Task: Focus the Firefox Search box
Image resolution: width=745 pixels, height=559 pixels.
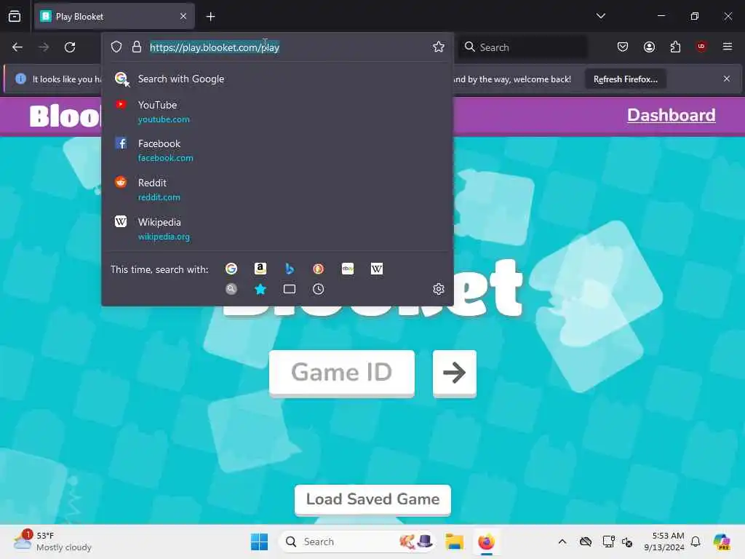Action: [522, 47]
